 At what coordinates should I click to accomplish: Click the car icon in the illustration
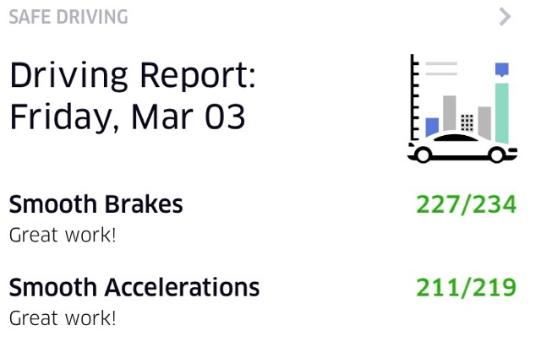(462, 149)
